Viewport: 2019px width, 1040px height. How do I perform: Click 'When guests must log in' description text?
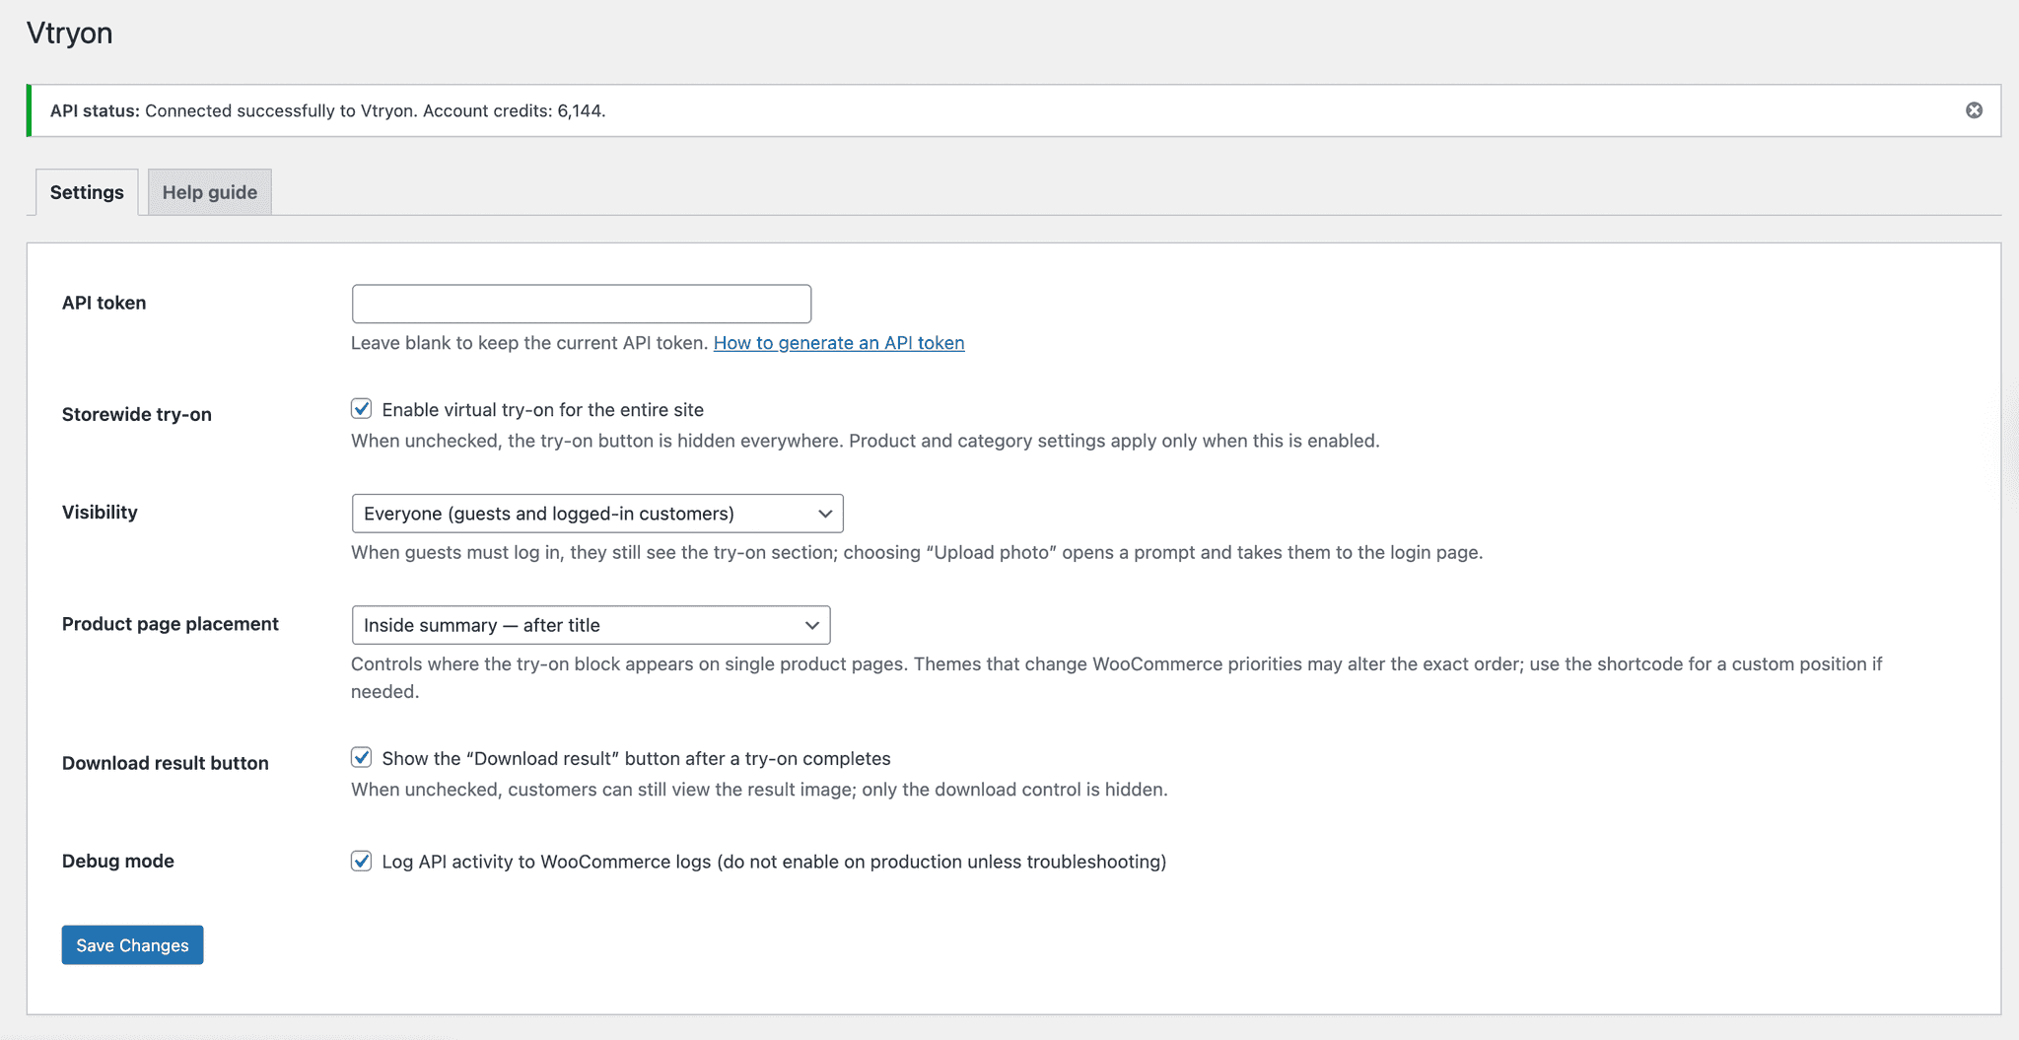pos(917,552)
